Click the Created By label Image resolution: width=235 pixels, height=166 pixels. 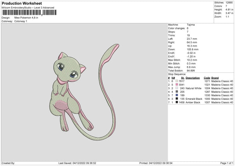8,163
